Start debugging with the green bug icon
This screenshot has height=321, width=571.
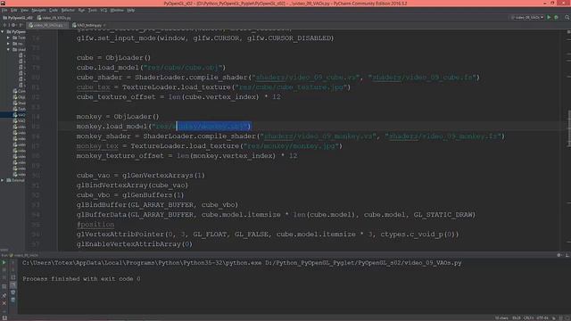point(556,17)
